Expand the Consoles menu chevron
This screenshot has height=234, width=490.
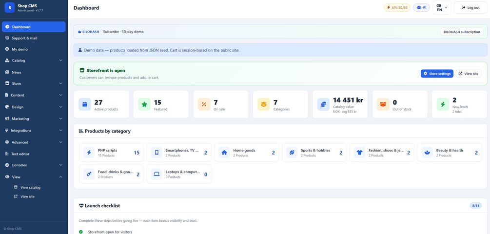[x=60, y=165]
